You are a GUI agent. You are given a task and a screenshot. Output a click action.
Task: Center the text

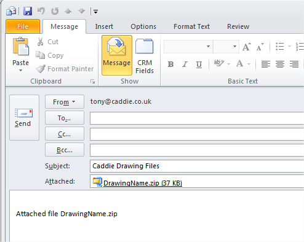click(x=280, y=64)
